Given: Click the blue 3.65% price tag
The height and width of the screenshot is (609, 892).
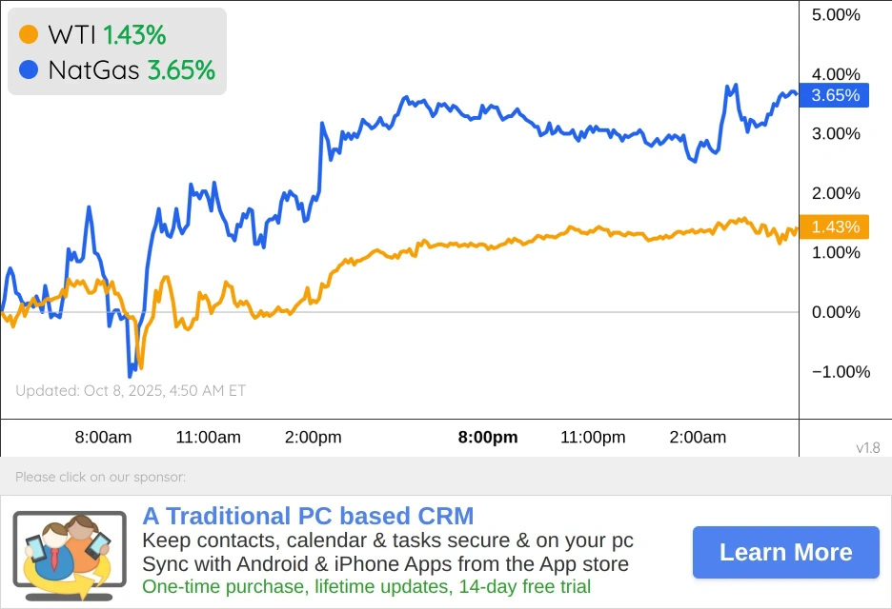Looking at the screenshot, I should (835, 95).
